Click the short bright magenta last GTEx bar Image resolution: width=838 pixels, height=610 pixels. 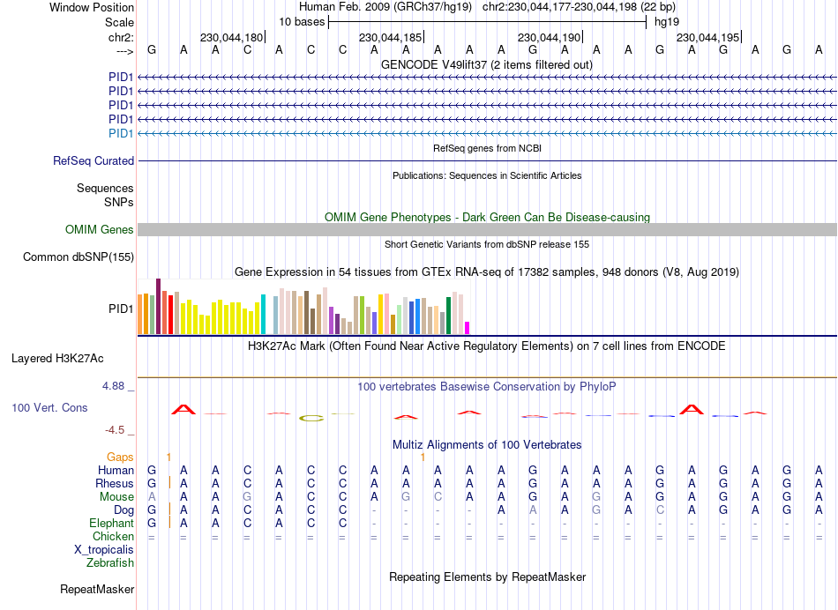pyautogui.click(x=468, y=328)
